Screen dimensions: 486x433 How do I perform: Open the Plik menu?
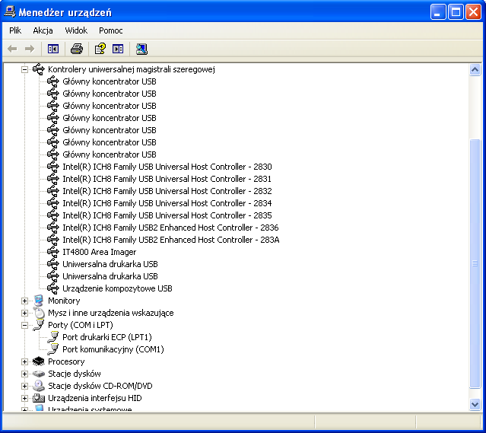[x=15, y=30]
